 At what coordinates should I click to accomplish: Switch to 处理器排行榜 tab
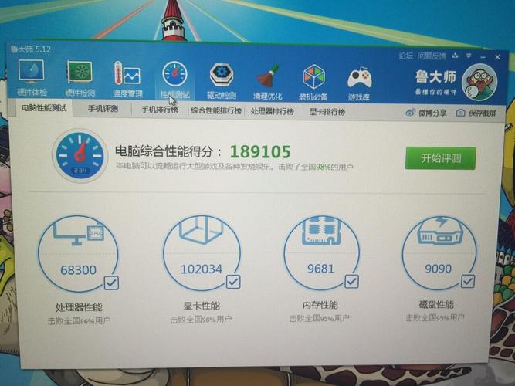pyautogui.click(x=273, y=111)
